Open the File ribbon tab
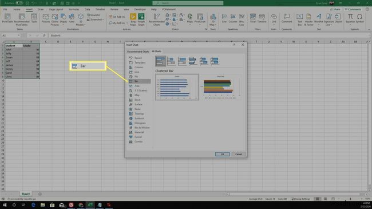This screenshot has width=372, height=209. [x=5, y=9]
